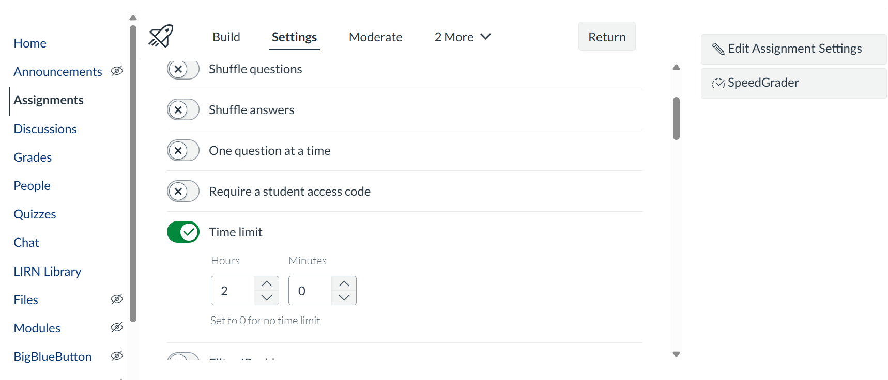Image resolution: width=888 pixels, height=380 pixels.
Task: Click the rocket New Quizzes logo icon
Action: point(161,36)
